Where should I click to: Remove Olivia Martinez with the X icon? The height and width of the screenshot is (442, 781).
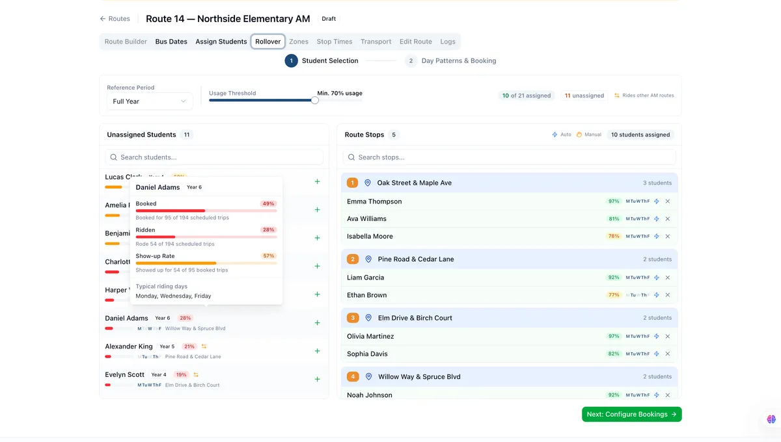[x=668, y=337]
